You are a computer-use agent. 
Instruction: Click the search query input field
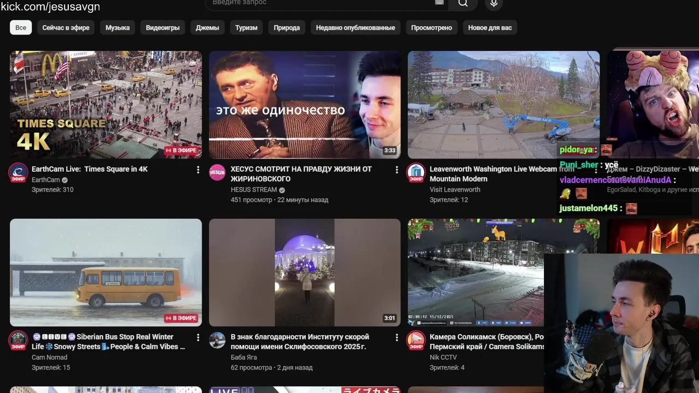click(x=327, y=3)
